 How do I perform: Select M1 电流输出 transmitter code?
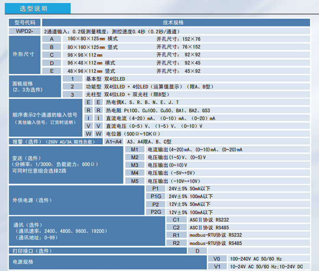click(x=135, y=150)
